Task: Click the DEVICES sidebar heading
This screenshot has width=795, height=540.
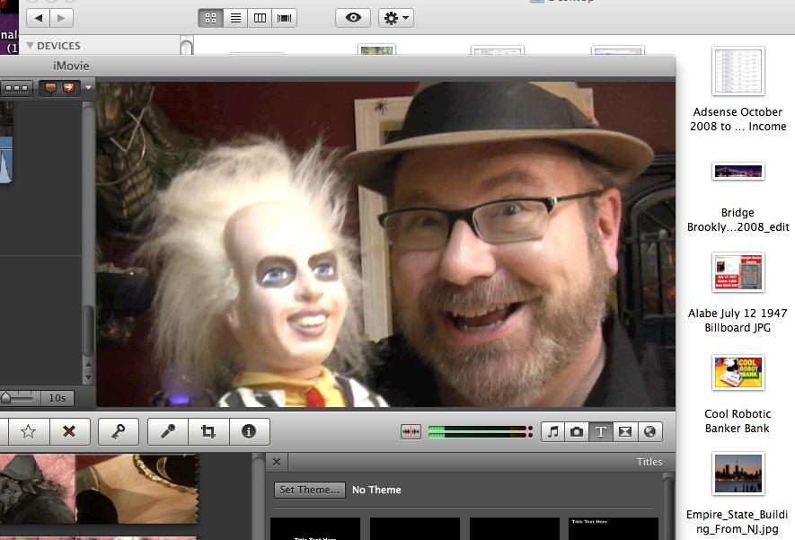Action: point(58,46)
